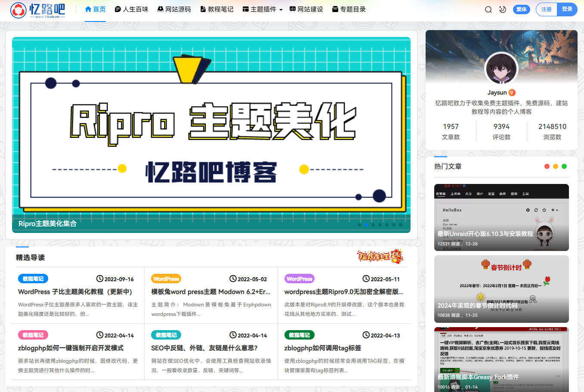The image size is (584, 392).
Task: Click the green dot in 热门文章 header
Action: pyautogui.click(x=564, y=166)
